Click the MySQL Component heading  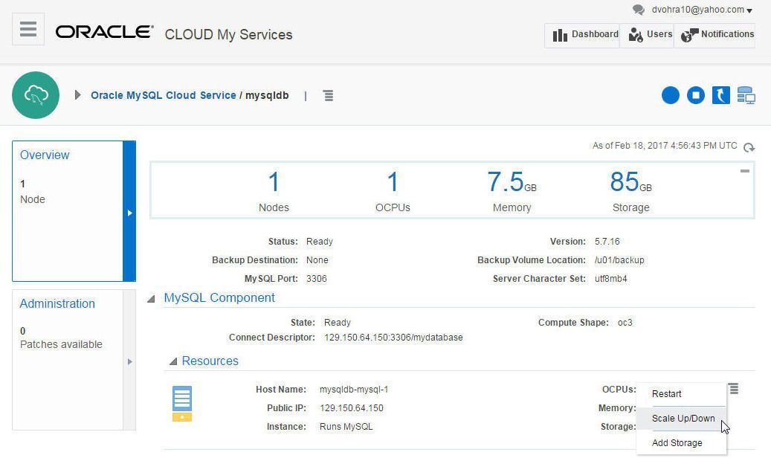219,297
